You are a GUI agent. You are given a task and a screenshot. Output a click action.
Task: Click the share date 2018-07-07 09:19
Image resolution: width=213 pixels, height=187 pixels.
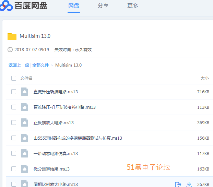(32, 50)
